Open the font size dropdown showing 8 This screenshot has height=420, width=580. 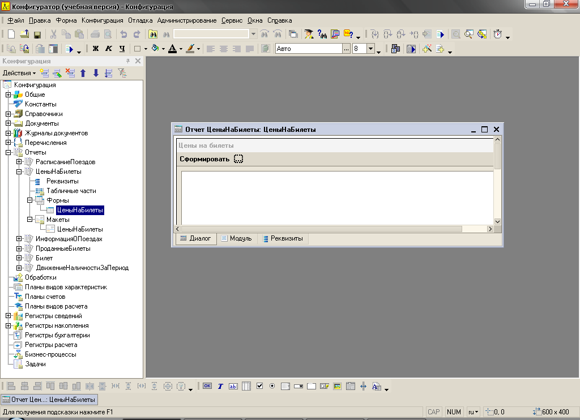pos(378,49)
